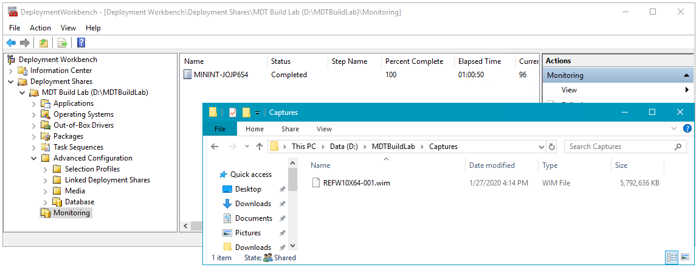Switch to large icons view in Explorer
This screenshot has width=699, height=270.
click(685, 257)
